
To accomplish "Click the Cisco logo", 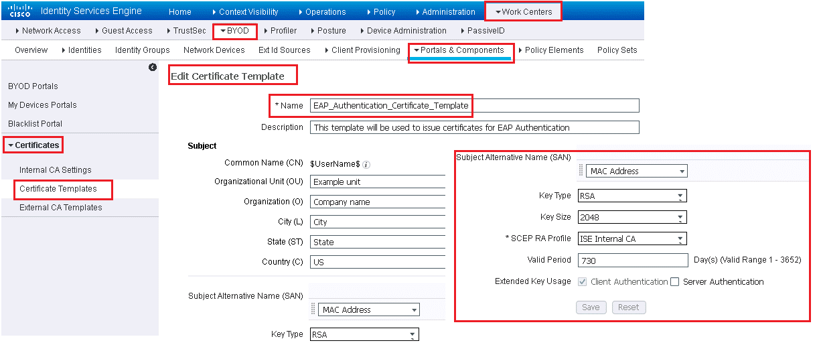I will [20, 11].
